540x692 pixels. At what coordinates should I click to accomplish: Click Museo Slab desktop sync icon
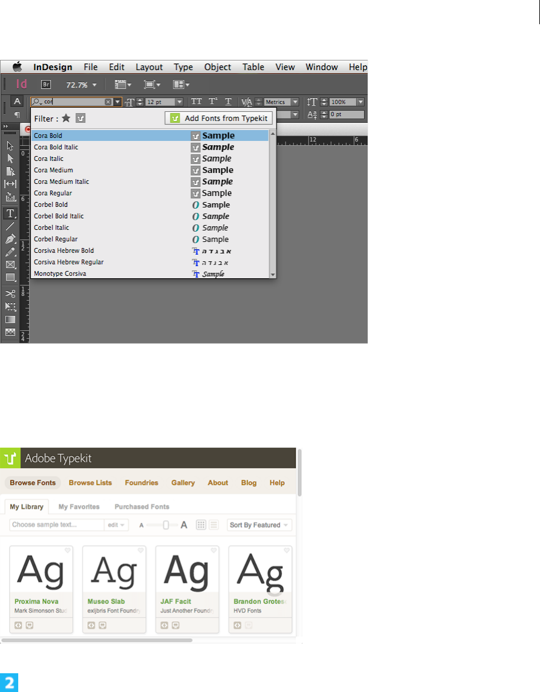click(x=102, y=625)
